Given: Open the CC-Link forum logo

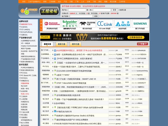Looking at the screenshot, I should click(x=105, y=24).
